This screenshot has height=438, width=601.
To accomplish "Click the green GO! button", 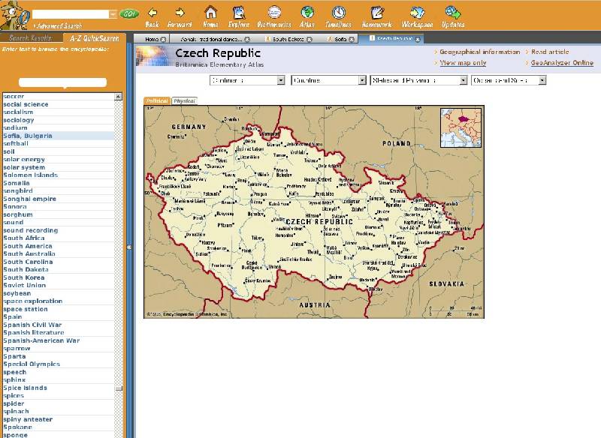I will tap(129, 14).
